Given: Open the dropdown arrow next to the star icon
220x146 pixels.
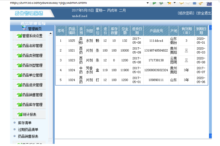Looking at the screenshot, I should coord(175,3).
